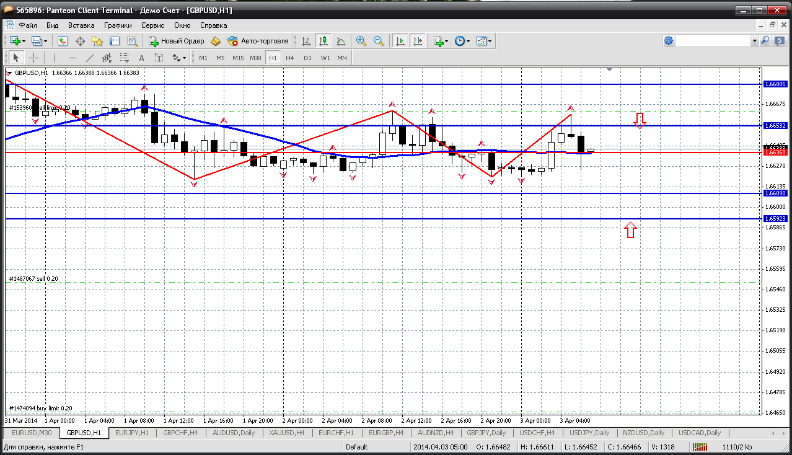
Task: Set timeframe to H4
Action: (x=290, y=58)
